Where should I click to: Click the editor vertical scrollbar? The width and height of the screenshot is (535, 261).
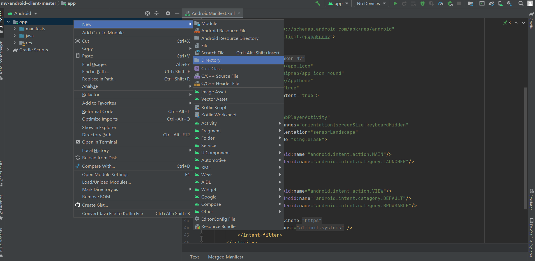(526, 148)
